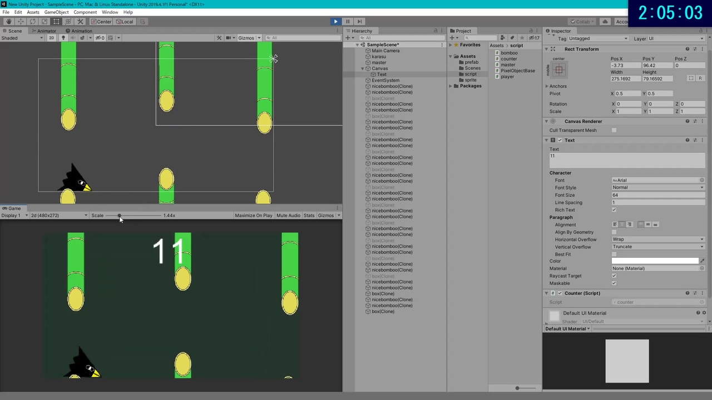Open Font Style dropdown
This screenshot has height=400, width=712.
[657, 187]
